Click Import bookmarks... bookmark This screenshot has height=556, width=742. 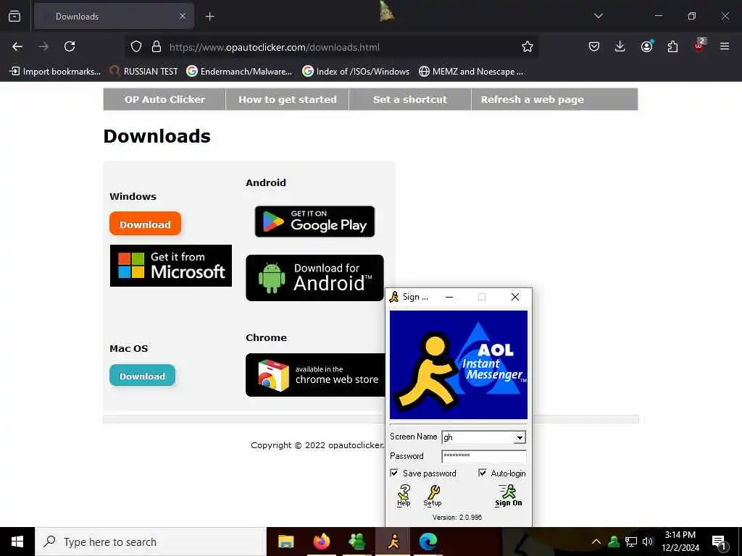point(55,72)
